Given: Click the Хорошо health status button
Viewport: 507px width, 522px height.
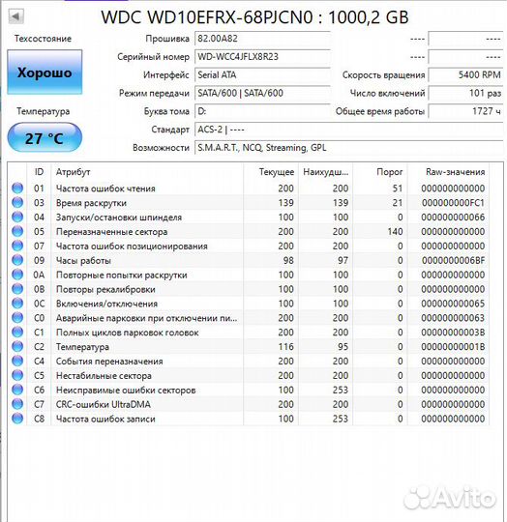Looking at the screenshot, I should pyautogui.click(x=45, y=72).
